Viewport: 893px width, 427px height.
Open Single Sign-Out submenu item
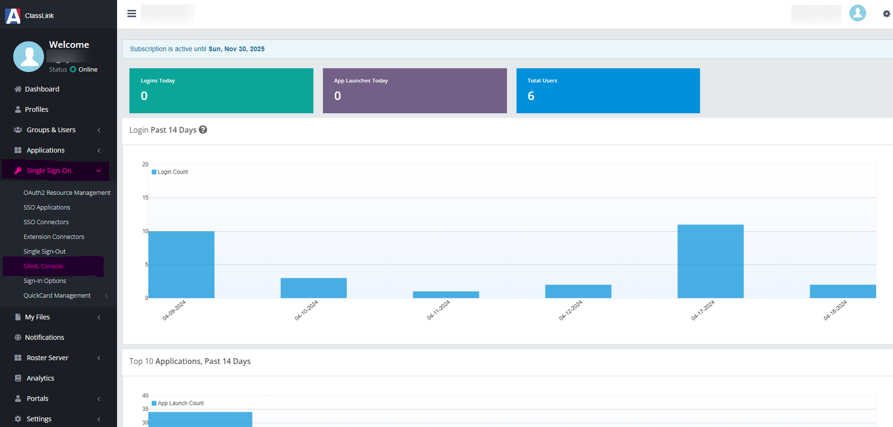pos(45,252)
